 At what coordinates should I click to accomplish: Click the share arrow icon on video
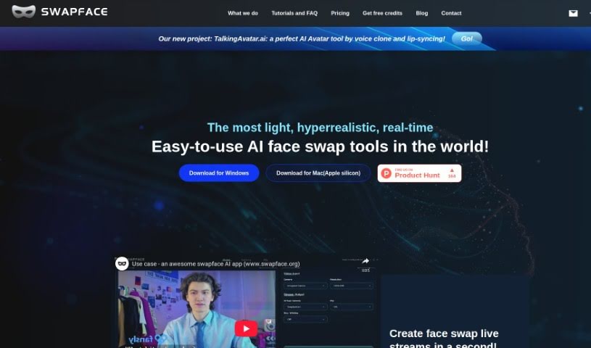coord(365,261)
